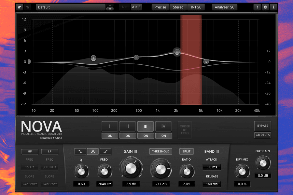293x195 pixels.
Task: Toggle the BYPASS button
Action: click(x=262, y=126)
